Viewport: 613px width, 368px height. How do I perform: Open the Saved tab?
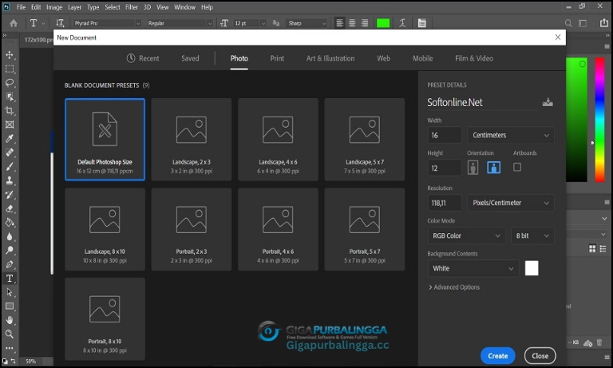pyautogui.click(x=190, y=58)
